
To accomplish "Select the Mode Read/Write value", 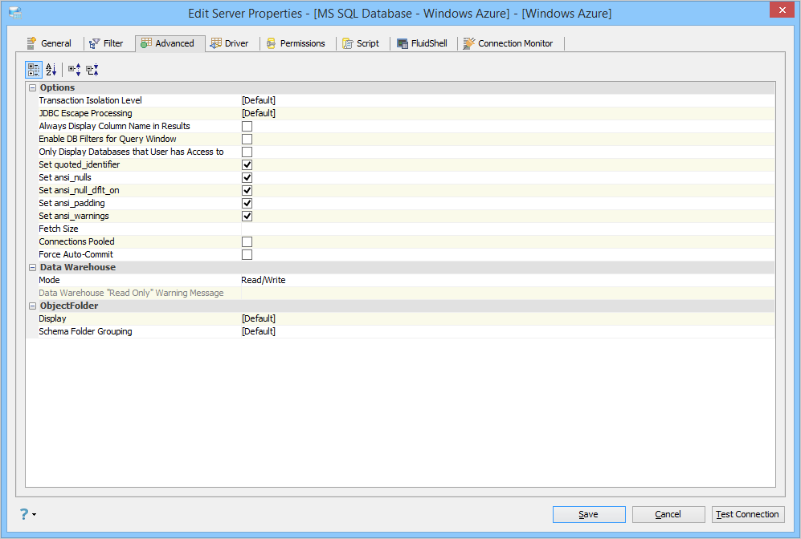I will point(508,280).
